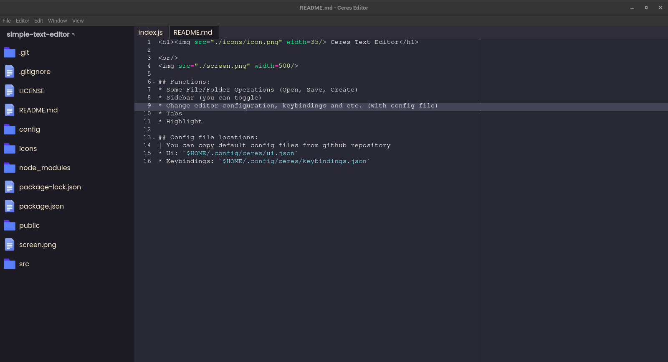
Task: Expand icons folder name in sidebar
Action: (28, 148)
